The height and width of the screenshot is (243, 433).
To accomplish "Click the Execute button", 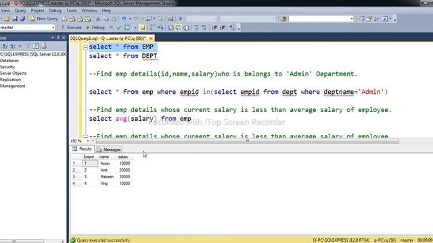I will coord(71,28).
